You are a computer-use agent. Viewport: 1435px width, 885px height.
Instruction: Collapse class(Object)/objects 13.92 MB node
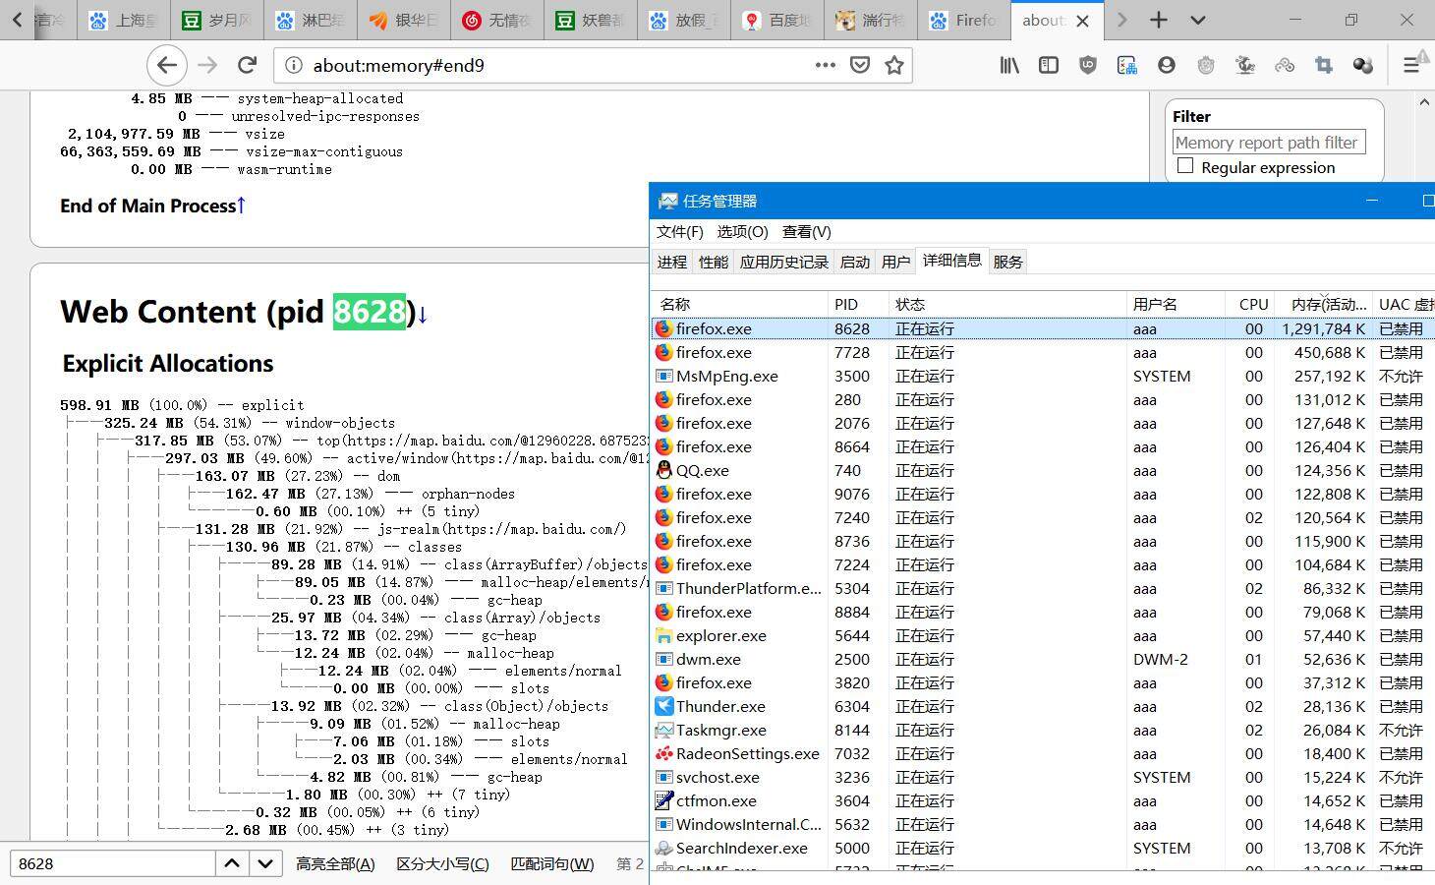439,706
